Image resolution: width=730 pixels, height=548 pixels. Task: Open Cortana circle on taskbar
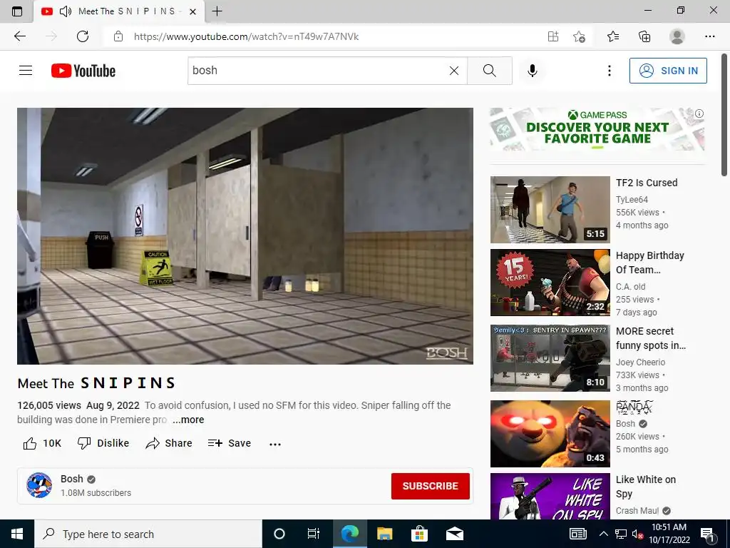coord(279,534)
